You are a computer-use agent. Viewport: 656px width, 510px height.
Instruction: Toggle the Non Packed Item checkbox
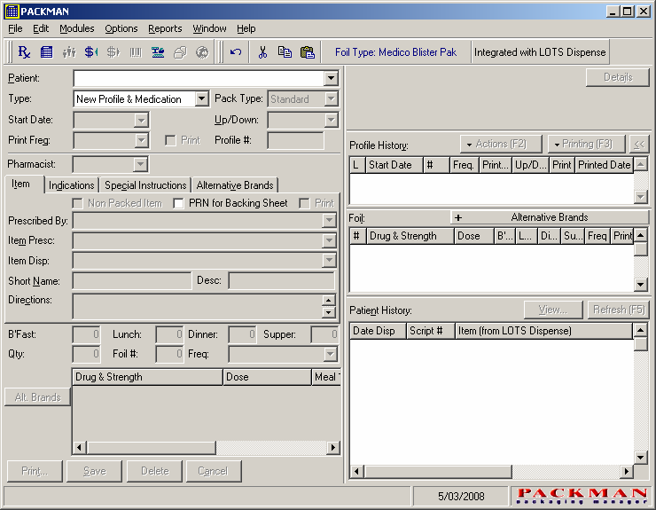(78, 203)
